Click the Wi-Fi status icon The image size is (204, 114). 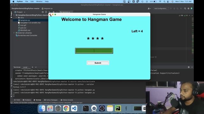[160, 1]
